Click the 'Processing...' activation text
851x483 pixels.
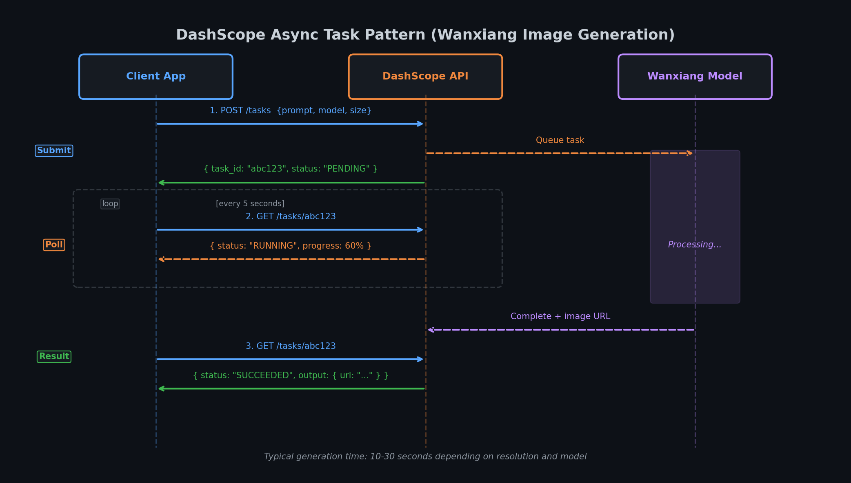695,245
